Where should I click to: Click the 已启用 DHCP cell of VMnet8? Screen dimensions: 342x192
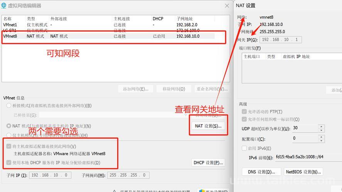tap(159, 36)
